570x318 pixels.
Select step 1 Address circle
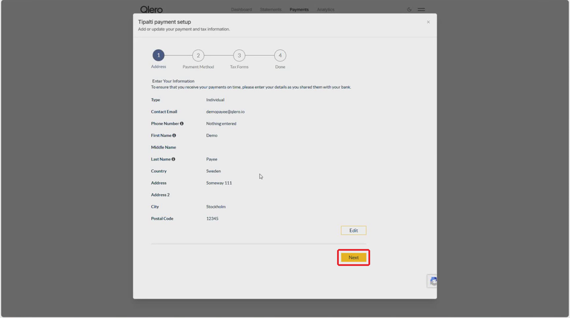(158, 55)
